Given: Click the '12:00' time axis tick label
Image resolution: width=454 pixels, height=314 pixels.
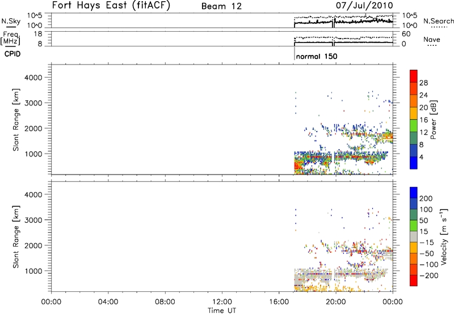Looking at the screenshot, I should pos(222,302).
